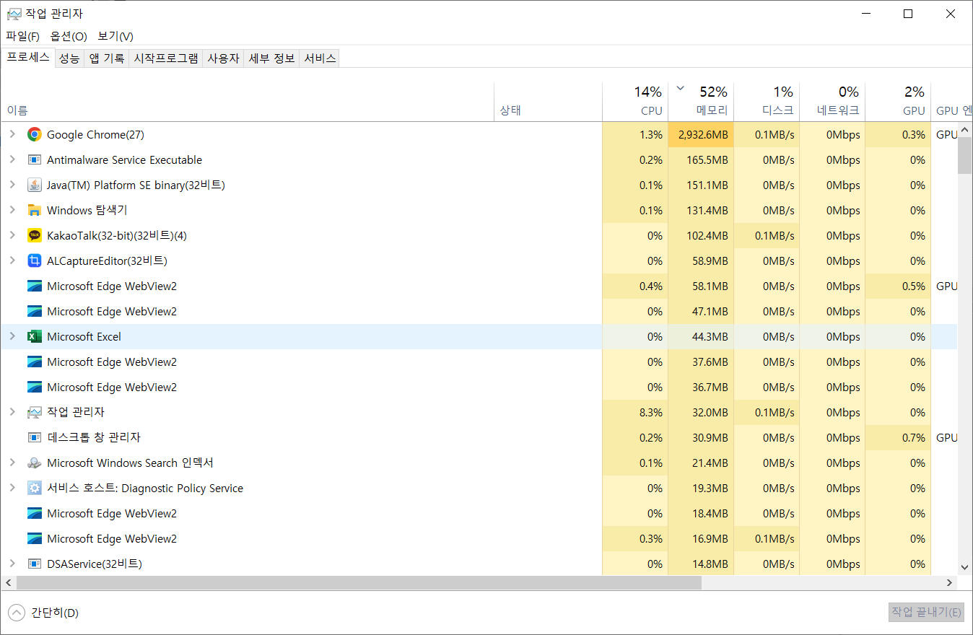Open the 파일(F) menu
The image size is (973, 635).
(x=22, y=36)
